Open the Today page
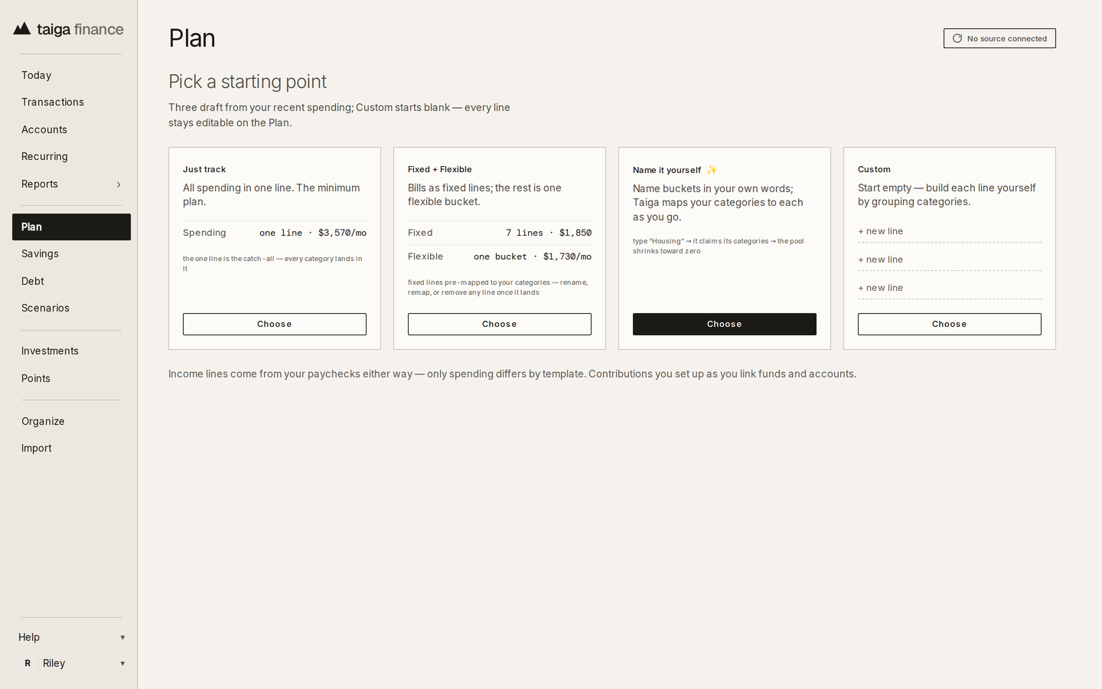The width and height of the screenshot is (1102, 689). 71,75
